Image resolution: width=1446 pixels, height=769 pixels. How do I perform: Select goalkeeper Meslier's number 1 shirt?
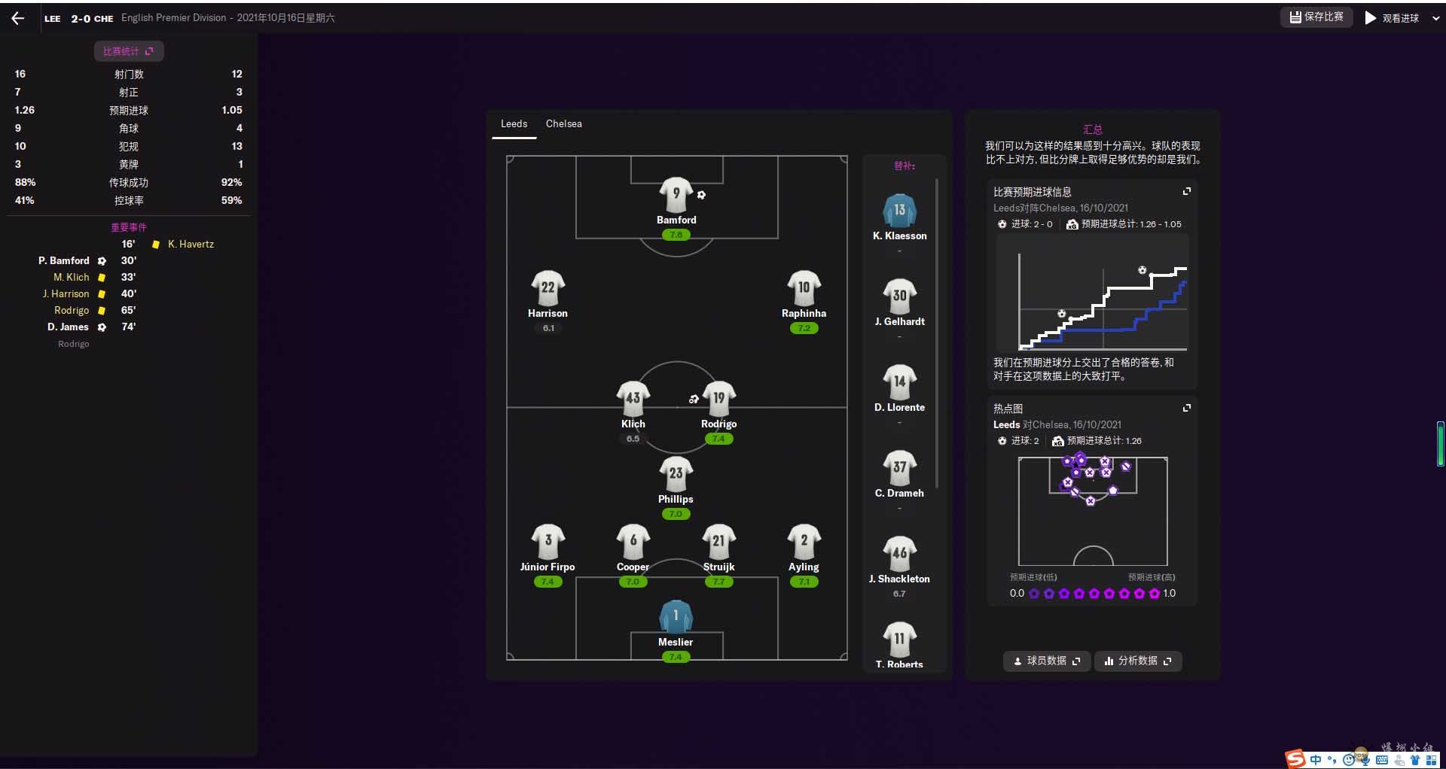tap(676, 618)
